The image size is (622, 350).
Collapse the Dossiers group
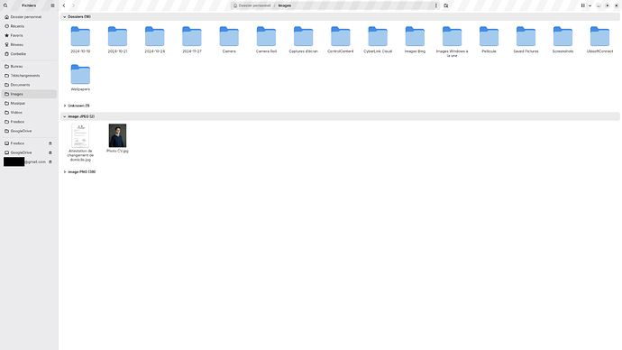tap(65, 16)
